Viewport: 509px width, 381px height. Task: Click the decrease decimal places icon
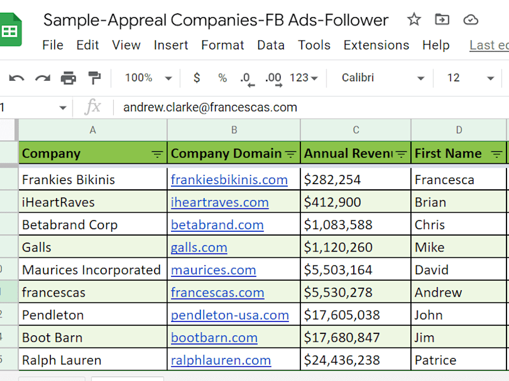(x=248, y=79)
